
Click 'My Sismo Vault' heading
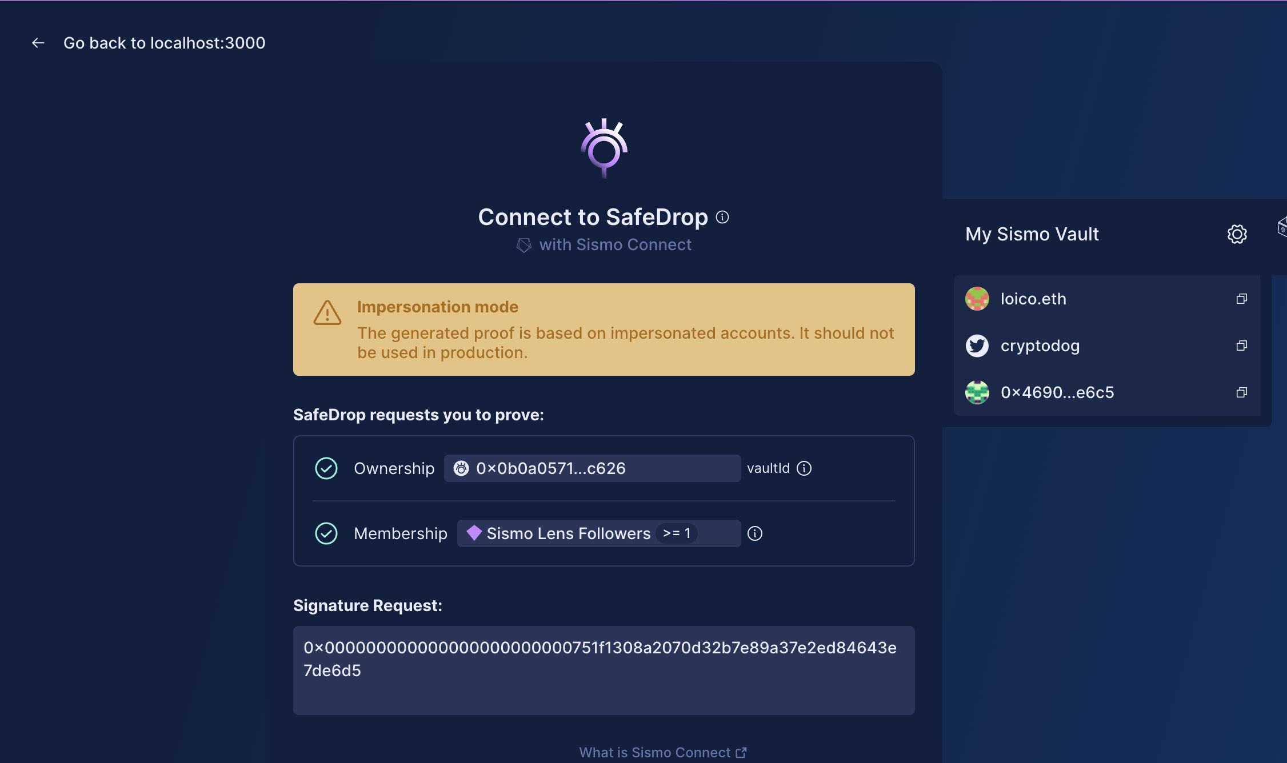coord(1032,234)
